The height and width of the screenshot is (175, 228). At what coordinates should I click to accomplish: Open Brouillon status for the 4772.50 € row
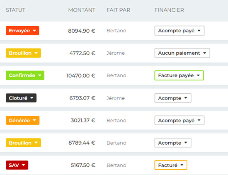23,53
